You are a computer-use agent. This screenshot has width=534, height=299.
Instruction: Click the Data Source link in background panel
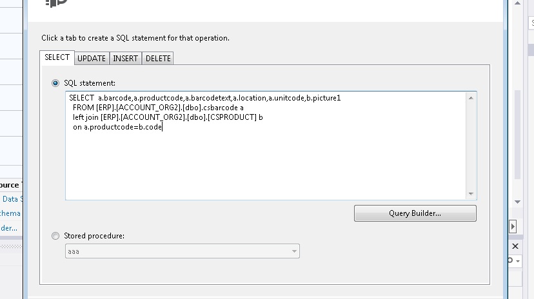click(12, 199)
